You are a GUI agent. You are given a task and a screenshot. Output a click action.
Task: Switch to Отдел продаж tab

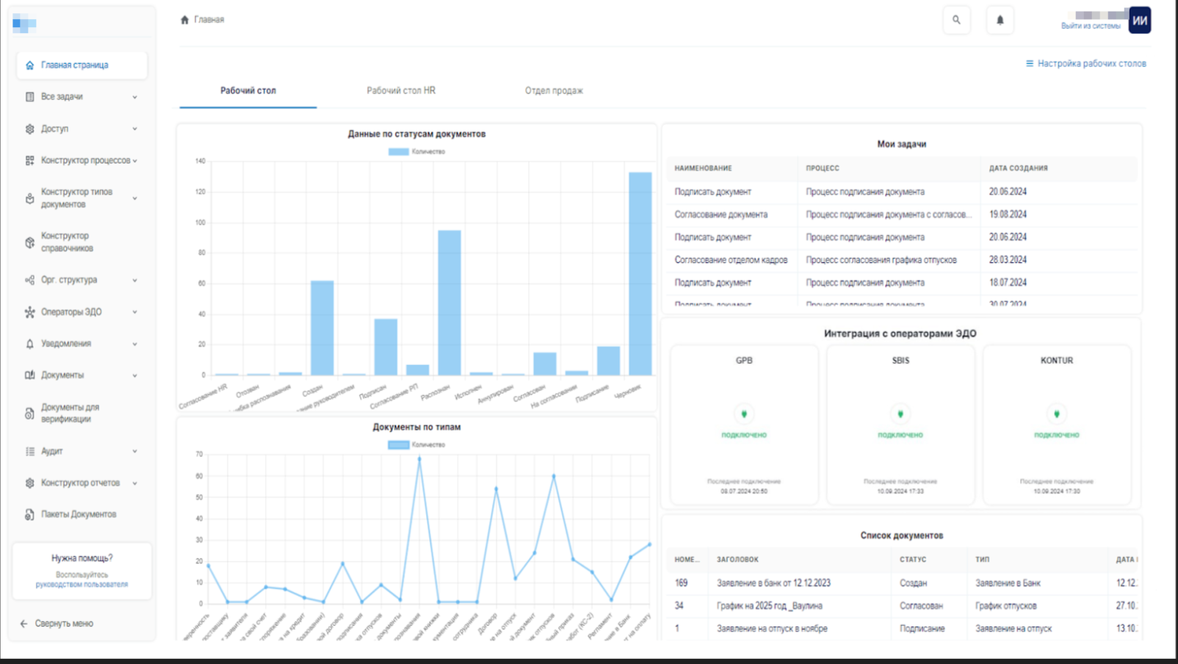(x=554, y=91)
